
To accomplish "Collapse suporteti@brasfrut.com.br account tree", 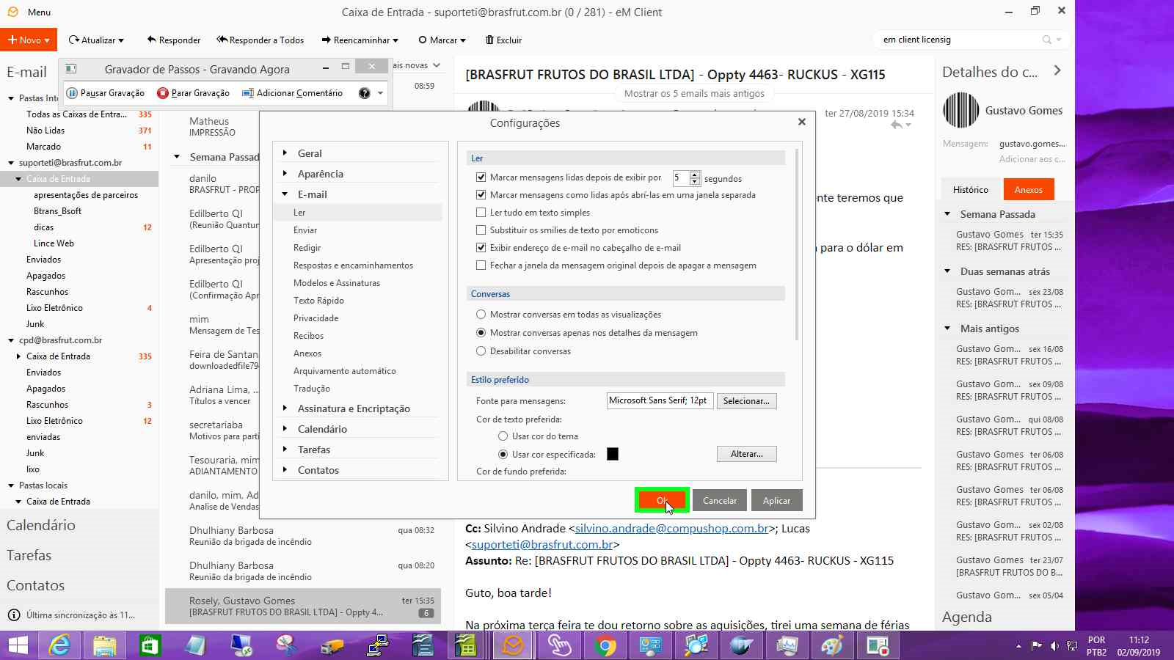I will (11, 163).
